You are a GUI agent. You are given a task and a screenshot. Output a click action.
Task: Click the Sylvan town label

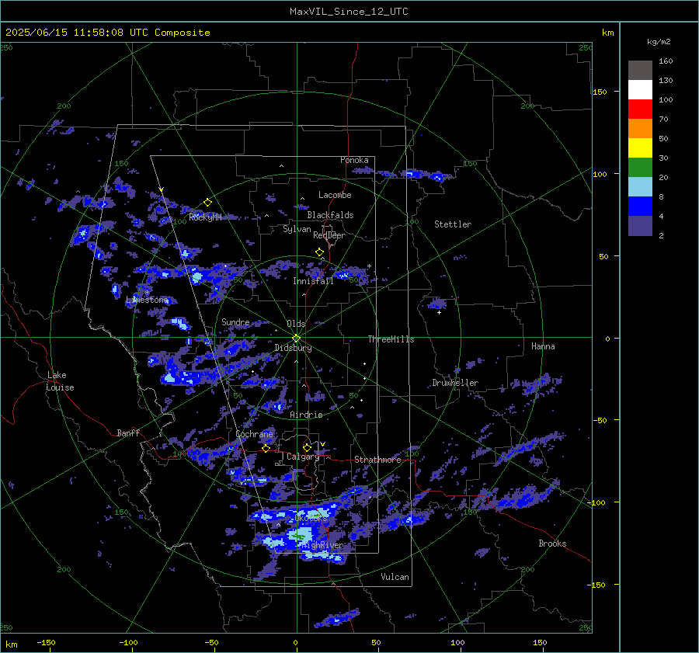tap(297, 229)
